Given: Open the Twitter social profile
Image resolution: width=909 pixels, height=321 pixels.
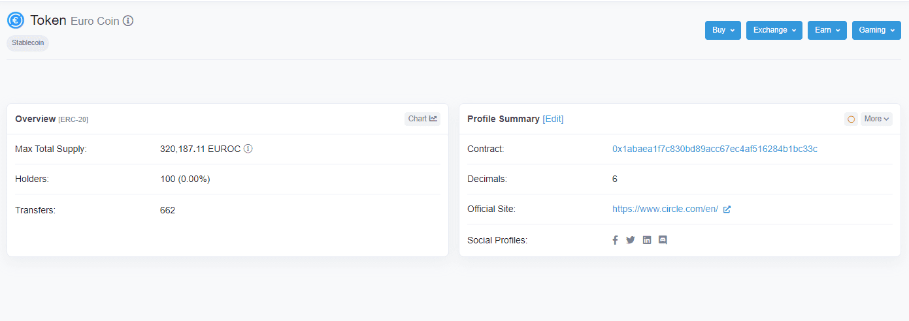Looking at the screenshot, I should coord(631,240).
